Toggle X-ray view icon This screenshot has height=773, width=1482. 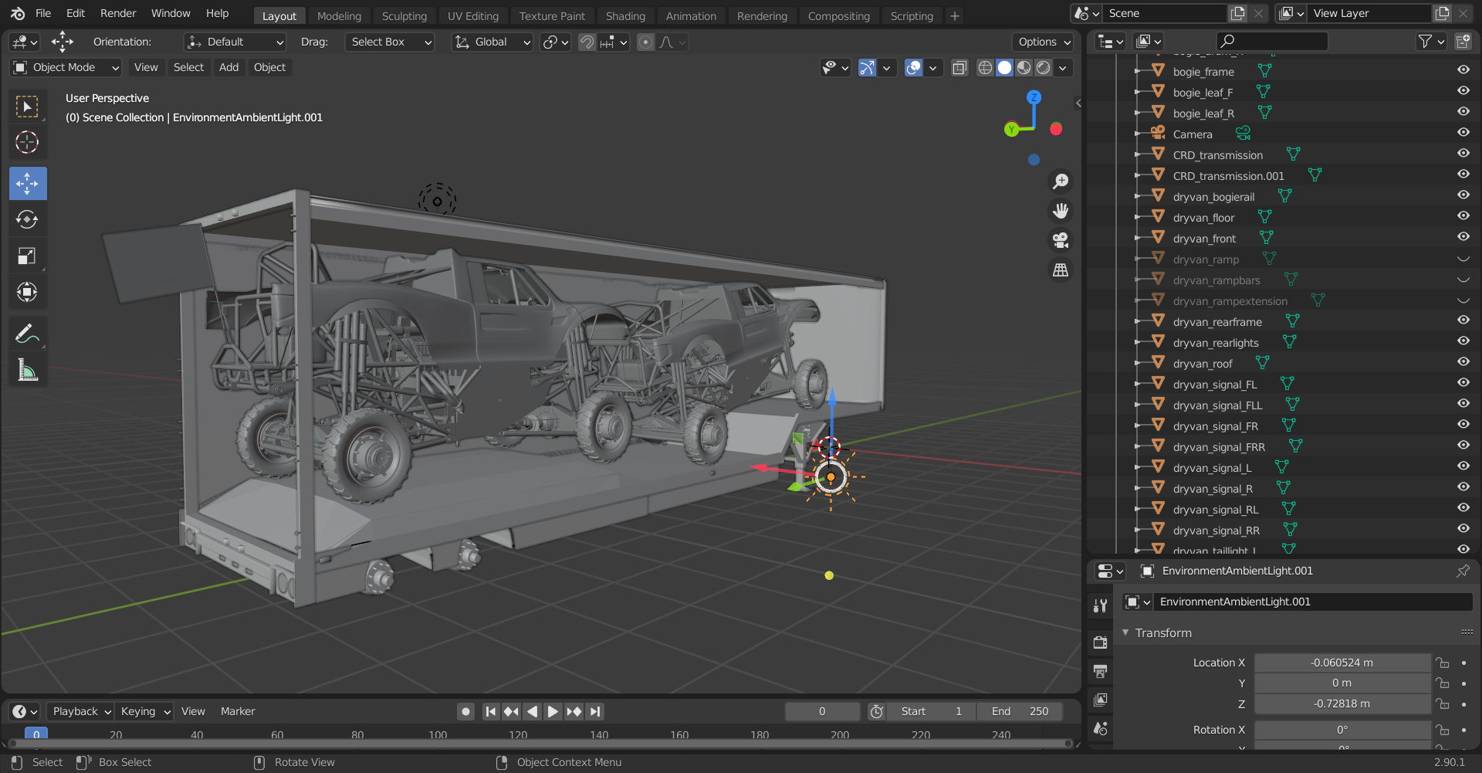(959, 68)
